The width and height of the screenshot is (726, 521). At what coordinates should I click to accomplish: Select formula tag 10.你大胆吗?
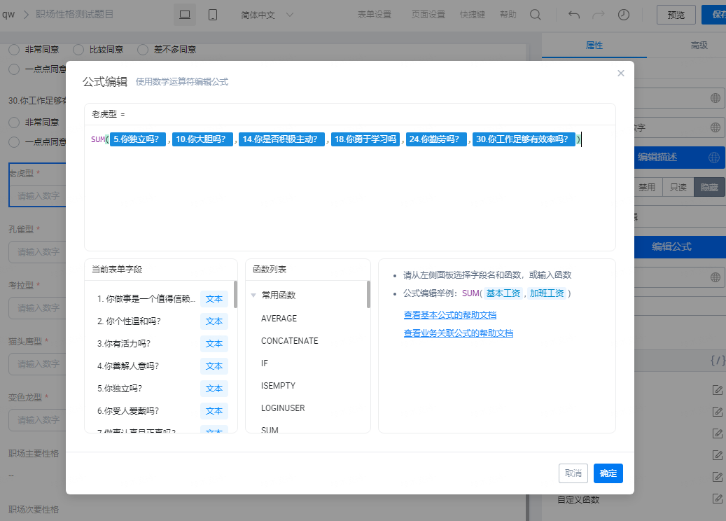[x=202, y=139]
